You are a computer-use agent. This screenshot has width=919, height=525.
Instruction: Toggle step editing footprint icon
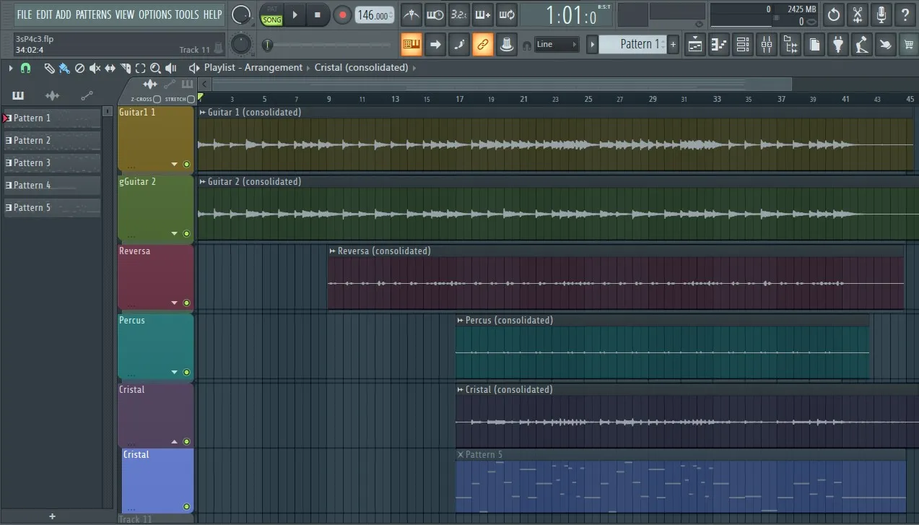click(x=458, y=44)
